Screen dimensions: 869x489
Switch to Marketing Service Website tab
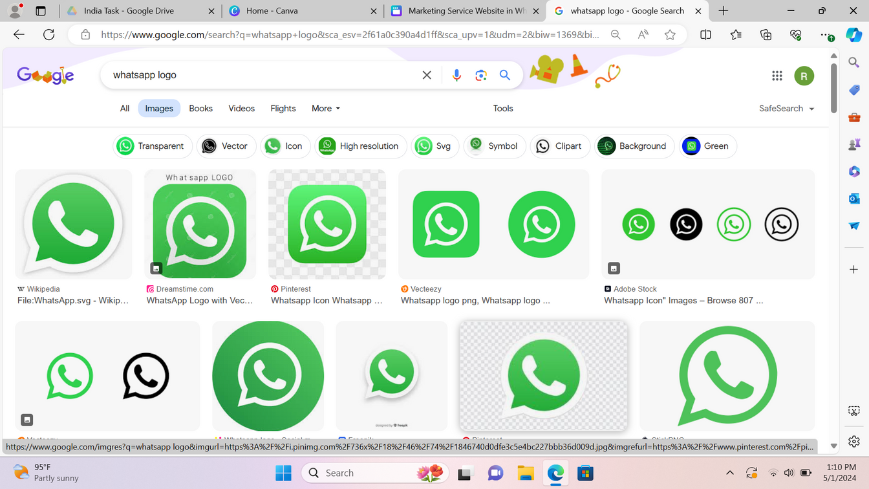point(465,11)
